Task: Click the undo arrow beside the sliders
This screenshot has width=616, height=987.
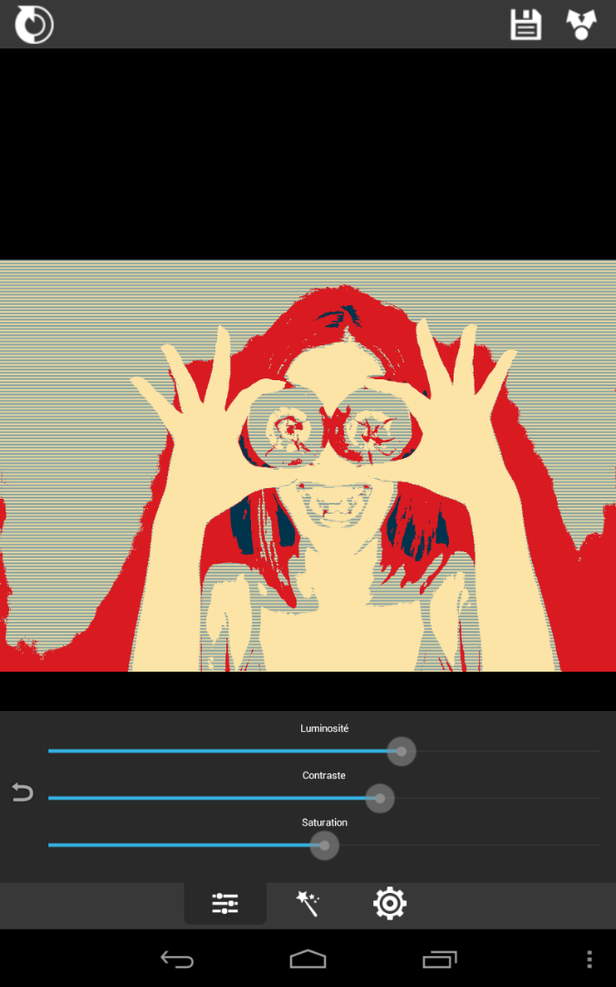Action: [x=23, y=791]
